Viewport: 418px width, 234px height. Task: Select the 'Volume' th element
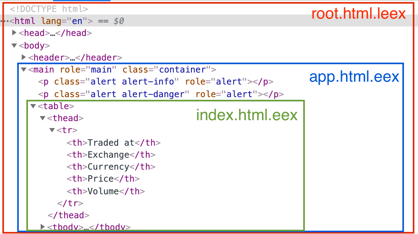[x=106, y=191]
